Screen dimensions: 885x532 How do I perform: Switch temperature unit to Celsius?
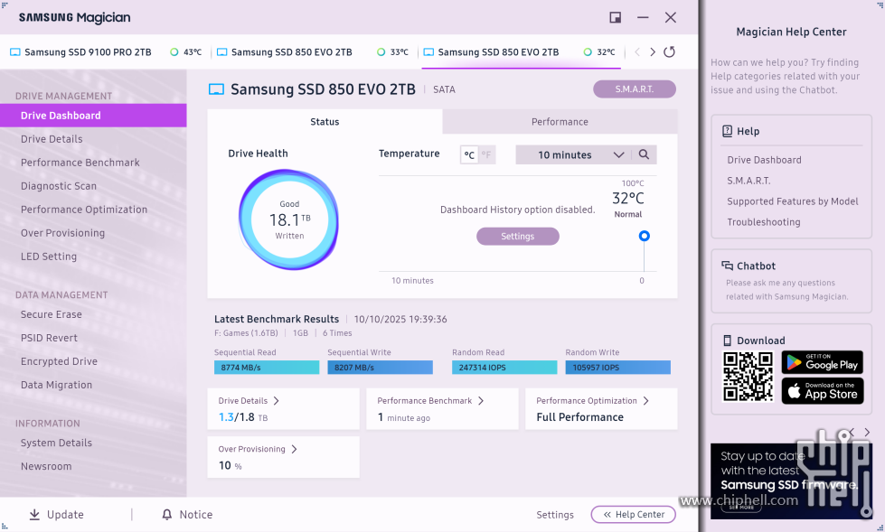pyautogui.click(x=469, y=155)
